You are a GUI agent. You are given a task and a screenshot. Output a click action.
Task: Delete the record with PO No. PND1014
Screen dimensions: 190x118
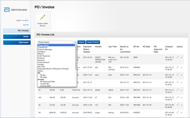coord(181,75)
